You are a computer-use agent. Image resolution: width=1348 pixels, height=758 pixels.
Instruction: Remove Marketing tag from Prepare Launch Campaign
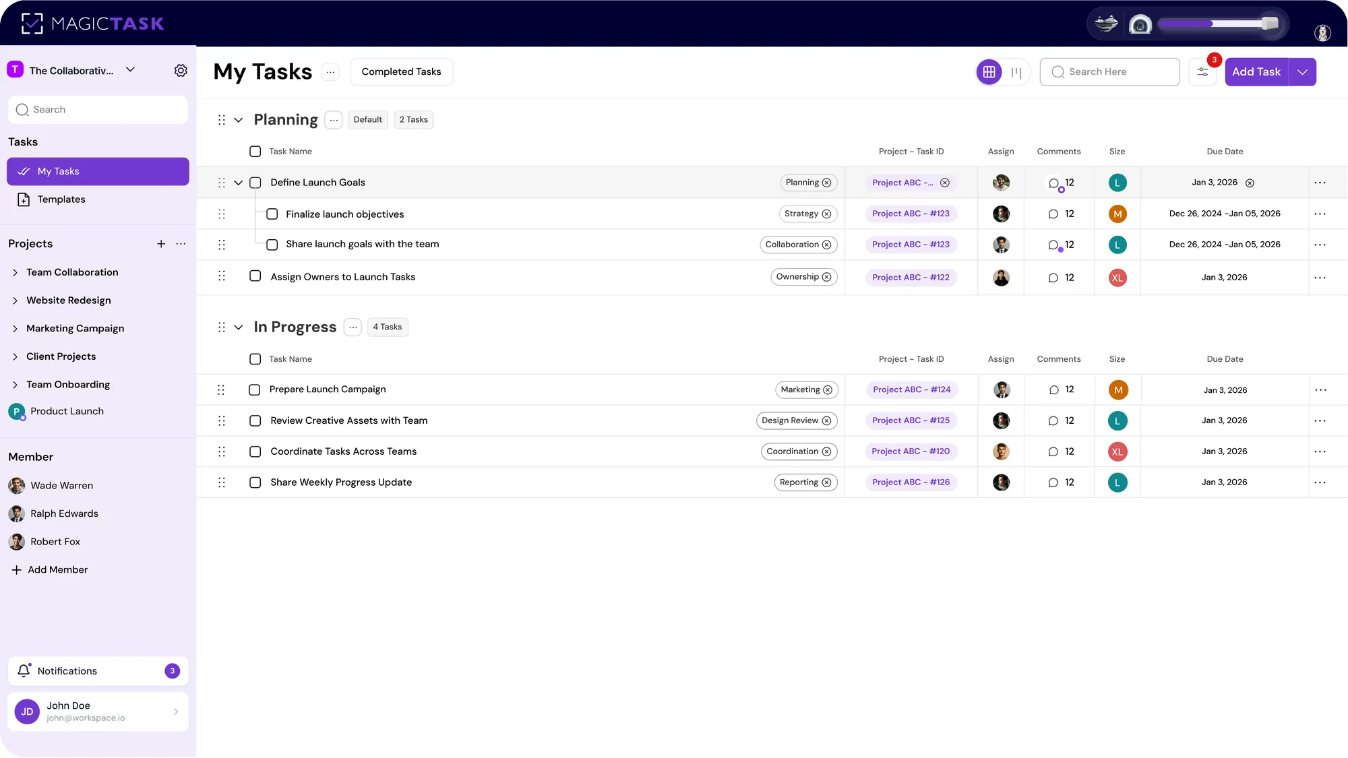click(x=828, y=390)
